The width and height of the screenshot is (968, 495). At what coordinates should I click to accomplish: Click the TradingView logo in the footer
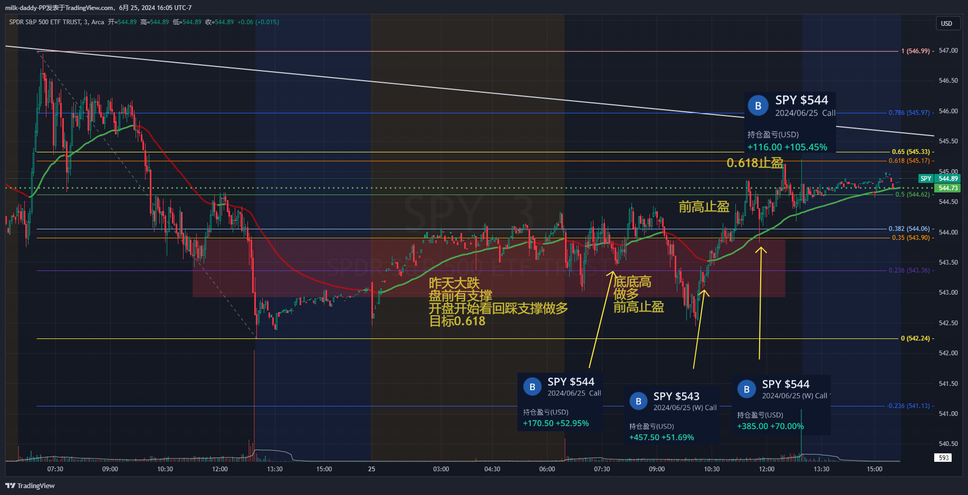pos(30,486)
